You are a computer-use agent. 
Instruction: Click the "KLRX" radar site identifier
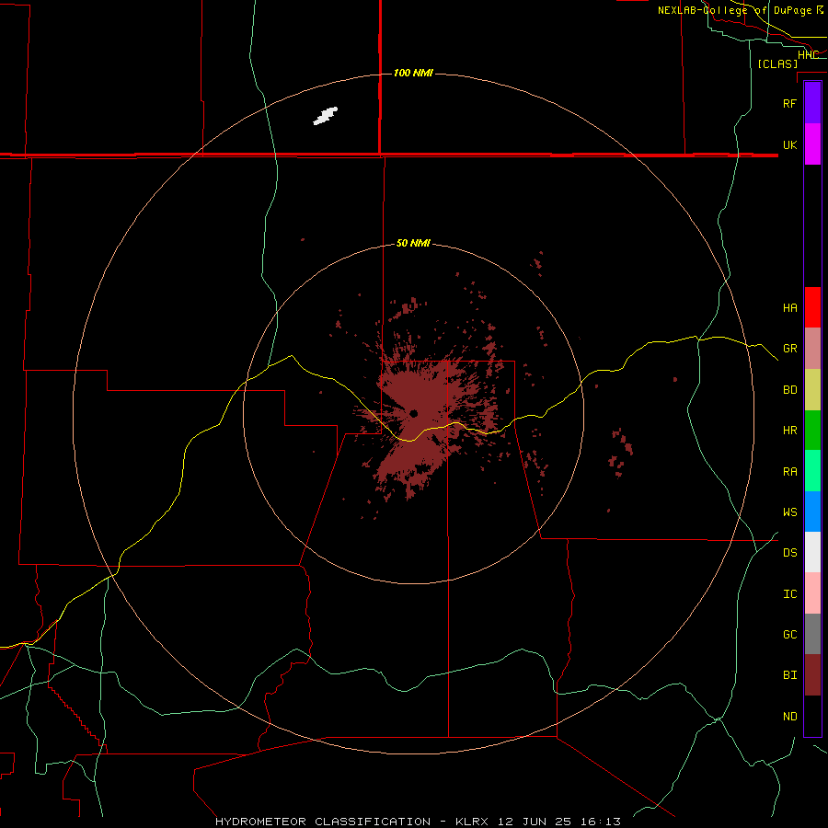click(472, 822)
